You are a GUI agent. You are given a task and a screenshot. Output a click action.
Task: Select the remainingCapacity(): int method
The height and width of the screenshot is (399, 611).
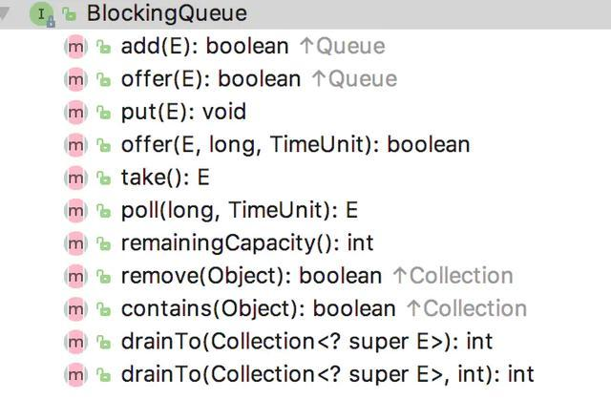247,243
